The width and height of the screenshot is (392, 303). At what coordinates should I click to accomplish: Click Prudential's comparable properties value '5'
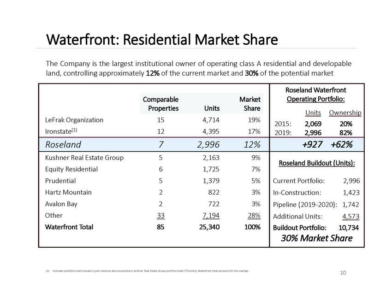click(160, 181)
